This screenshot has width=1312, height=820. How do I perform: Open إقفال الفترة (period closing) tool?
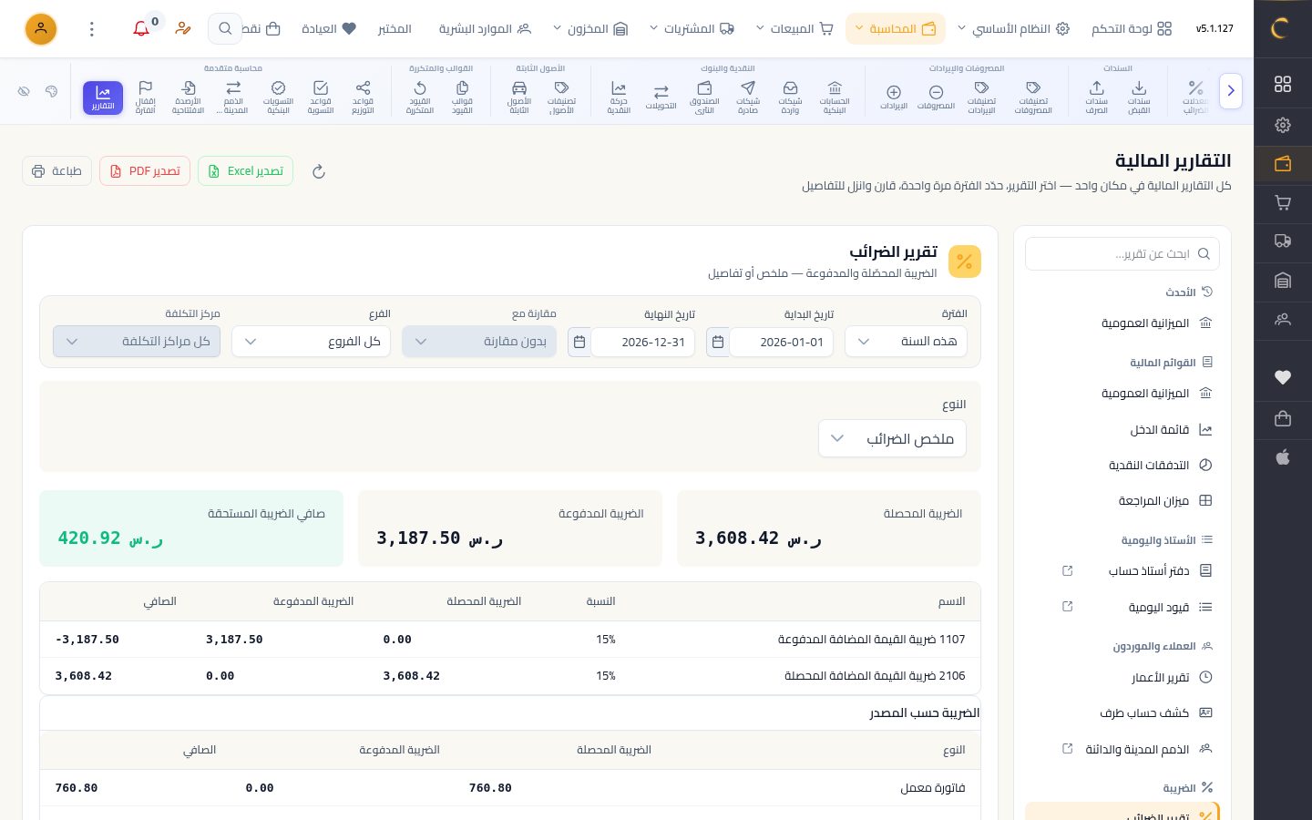coord(146,97)
